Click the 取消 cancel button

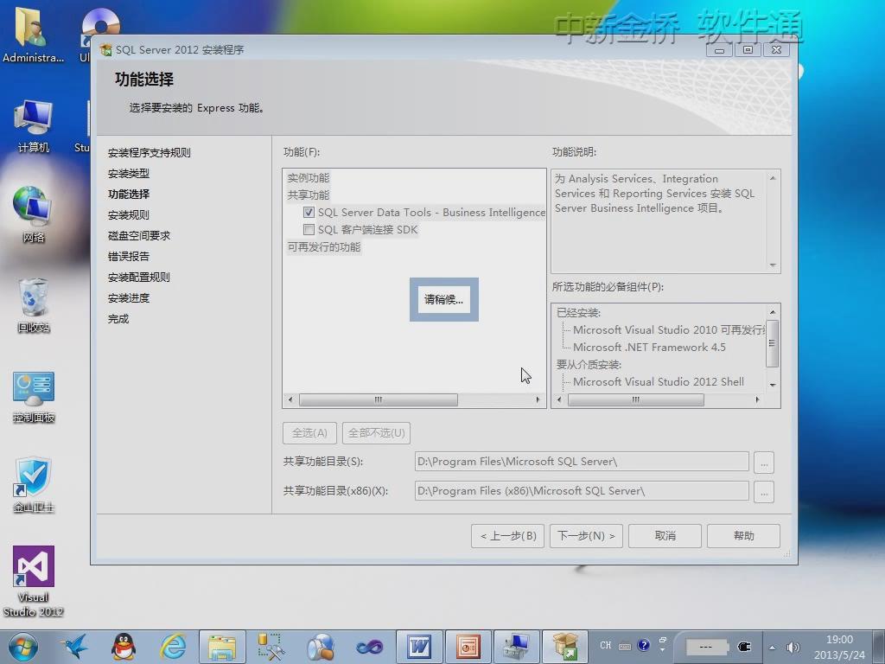click(x=665, y=536)
